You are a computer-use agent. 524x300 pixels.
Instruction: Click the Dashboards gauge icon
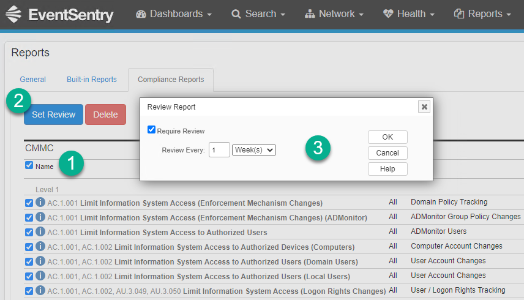(x=141, y=14)
